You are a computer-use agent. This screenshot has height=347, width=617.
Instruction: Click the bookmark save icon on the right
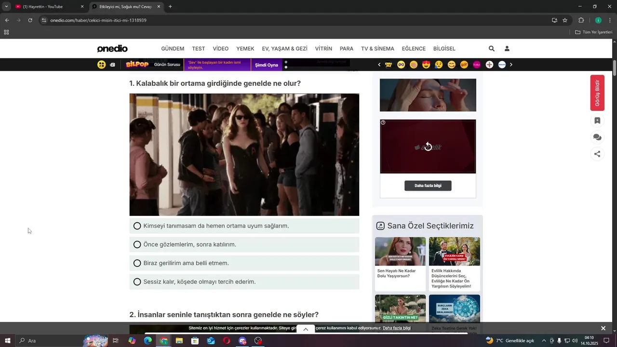(x=597, y=120)
